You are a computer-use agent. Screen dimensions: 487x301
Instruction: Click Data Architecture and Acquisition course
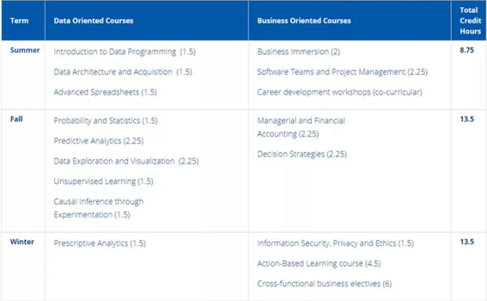(x=122, y=72)
